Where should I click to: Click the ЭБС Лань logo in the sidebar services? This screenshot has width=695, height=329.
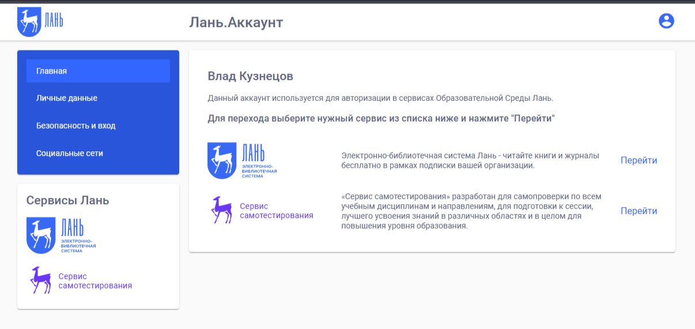61,235
